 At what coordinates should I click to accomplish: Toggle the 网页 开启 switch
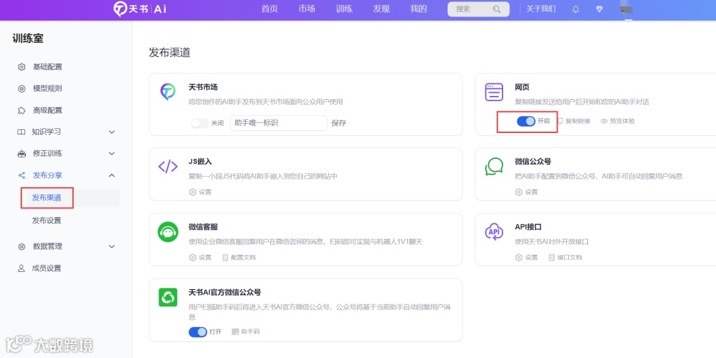point(526,121)
